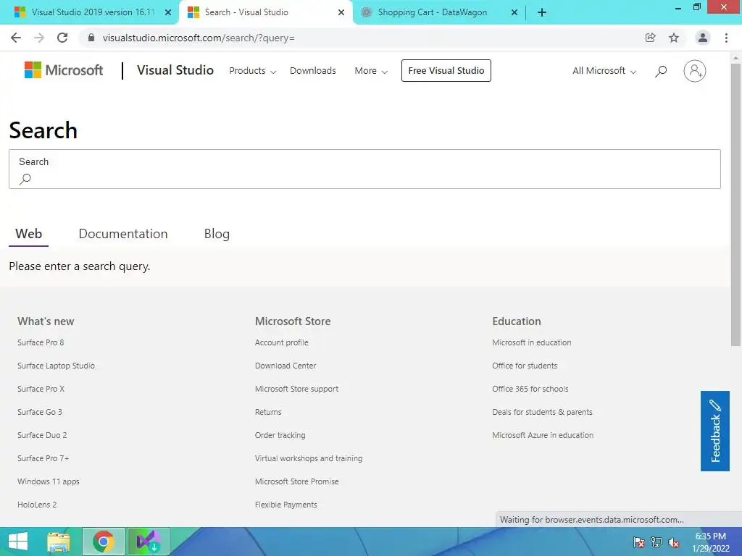Open the Surface Laptop Studio link
The height and width of the screenshot is (556, 742).
click(56, 366)
